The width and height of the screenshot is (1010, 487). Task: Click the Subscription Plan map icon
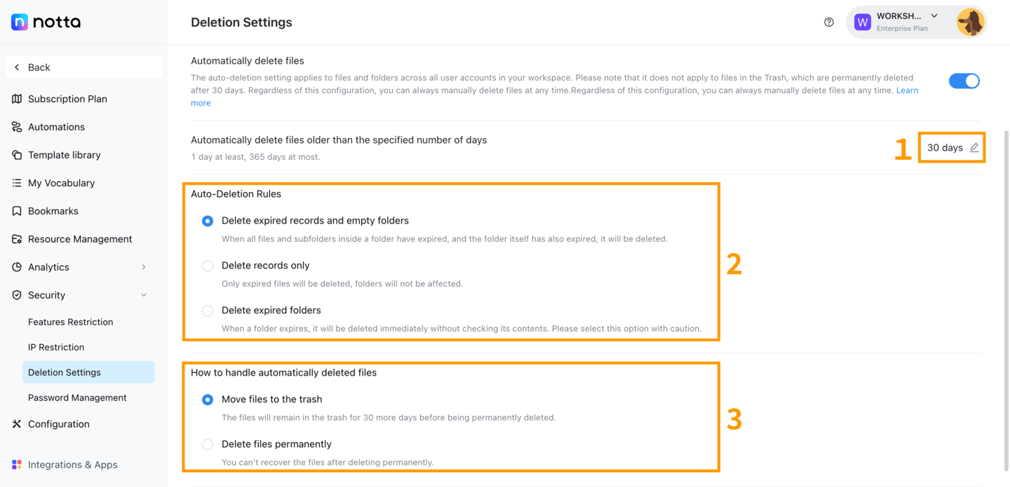(17, 99)
